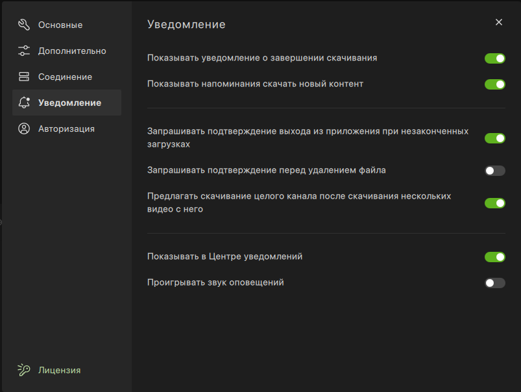Click the sliders icon beside Дополнительно
521x392 pixels.
pyautogui.click(x=24, y=51)
